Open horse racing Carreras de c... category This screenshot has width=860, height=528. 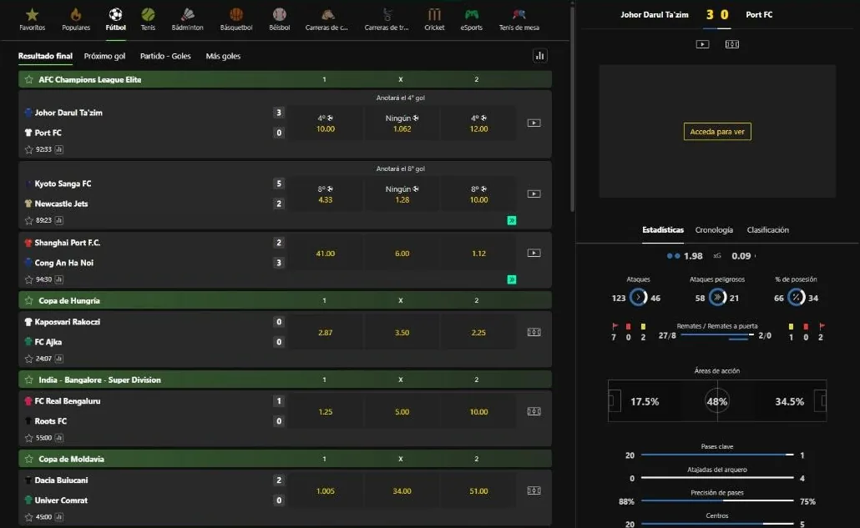click(x=326, y=19)
